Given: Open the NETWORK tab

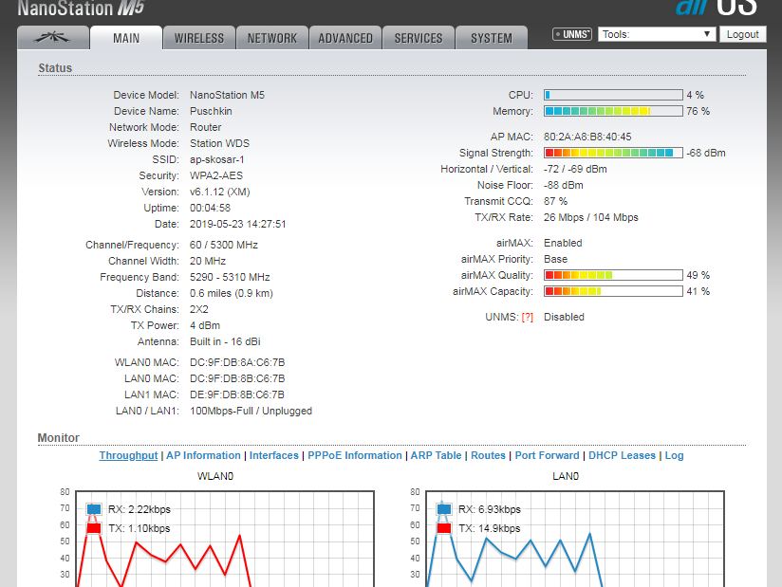Looking at the screenshot, I should tap(272, 38).
